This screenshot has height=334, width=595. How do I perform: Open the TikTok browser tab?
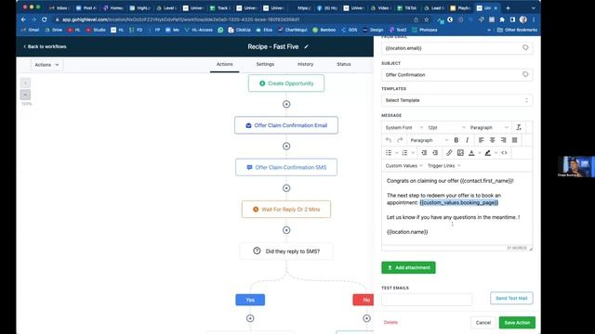pos(407,8)
